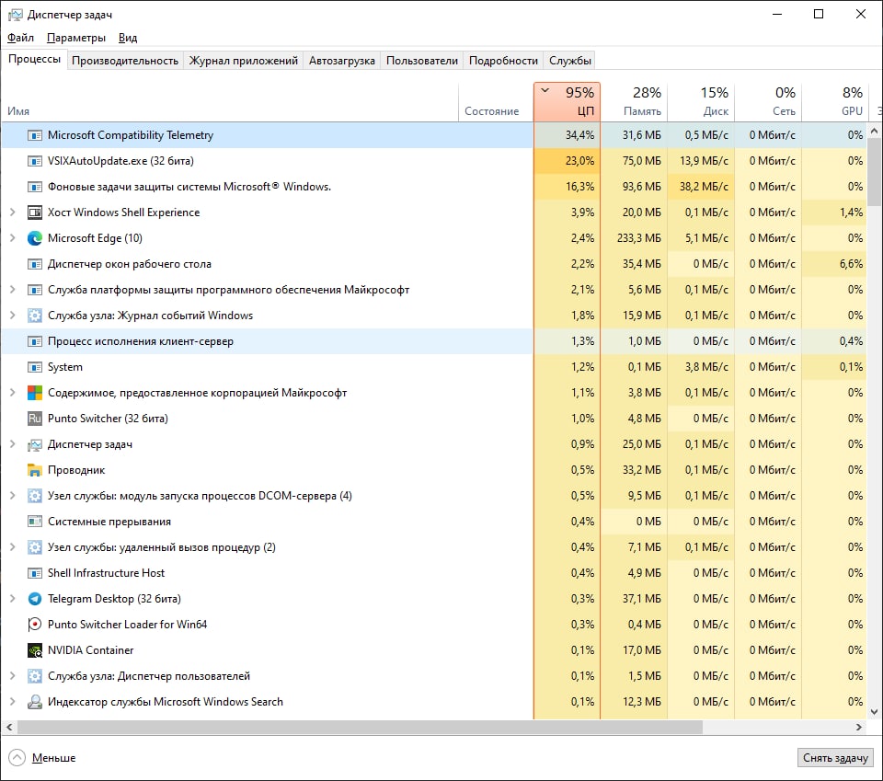Image resolution: width=883 pixels, height=781 pixels.
Task: Click the Процесс исполнения клиент-сервер icon
Action: (x=35, y=341)
